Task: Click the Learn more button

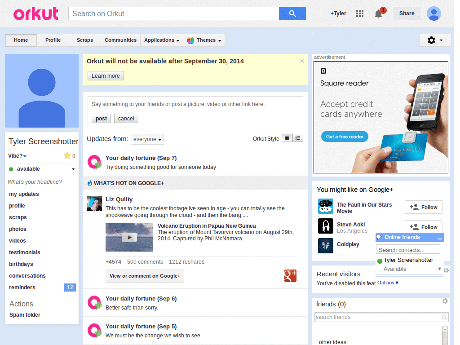Action: click(x=106, y=75)
